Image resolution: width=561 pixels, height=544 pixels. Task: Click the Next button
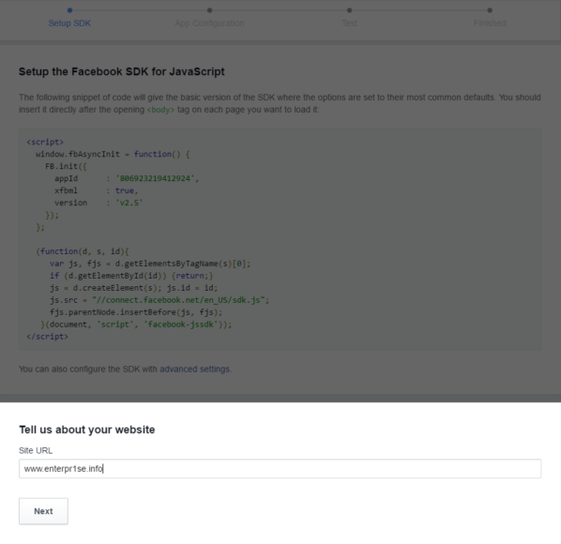tap(43, 511)
